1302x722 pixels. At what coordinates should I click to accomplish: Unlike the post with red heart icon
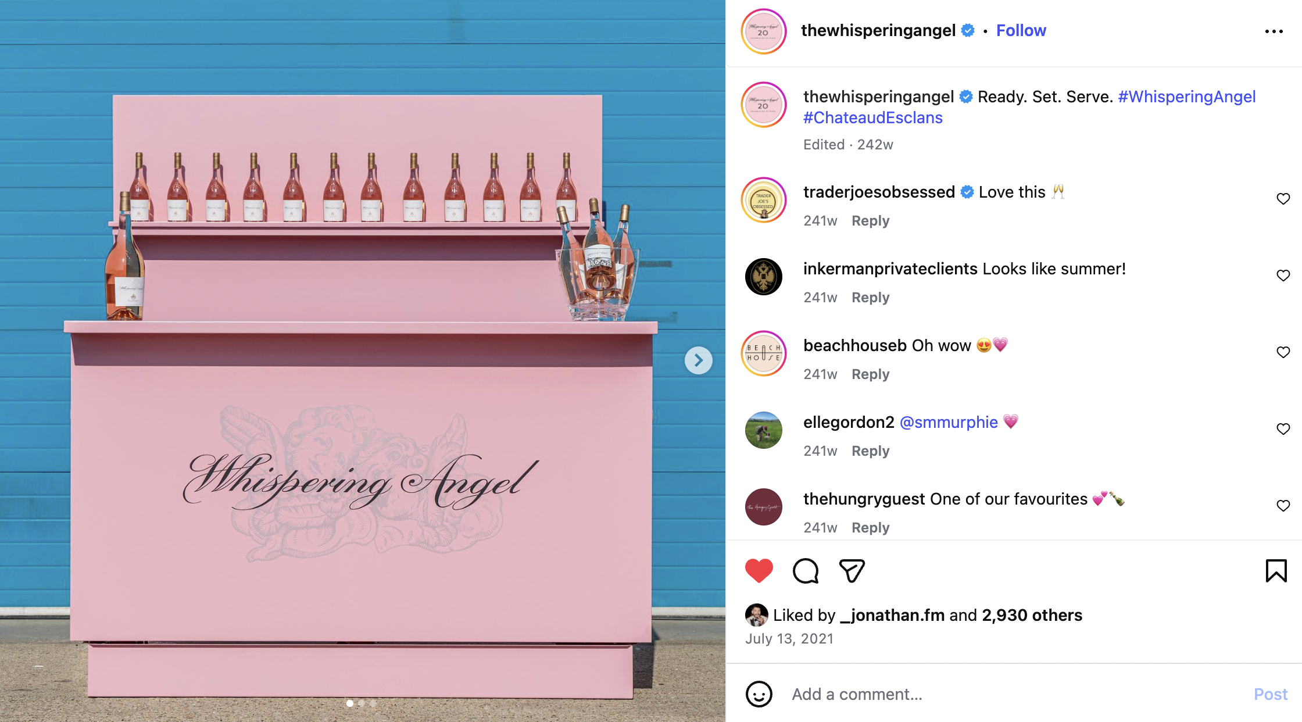pos(759,571)
